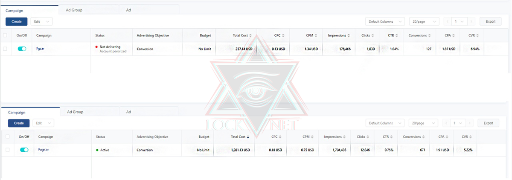Click the 'Not delivering' status text

pyautogui.click(x=110, y=46)
